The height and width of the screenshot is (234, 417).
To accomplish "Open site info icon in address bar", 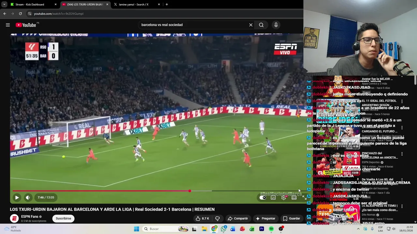I will click(x=30, y=14).
